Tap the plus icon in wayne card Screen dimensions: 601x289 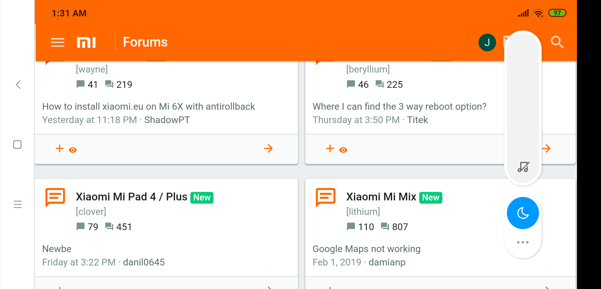pos(60,149)
